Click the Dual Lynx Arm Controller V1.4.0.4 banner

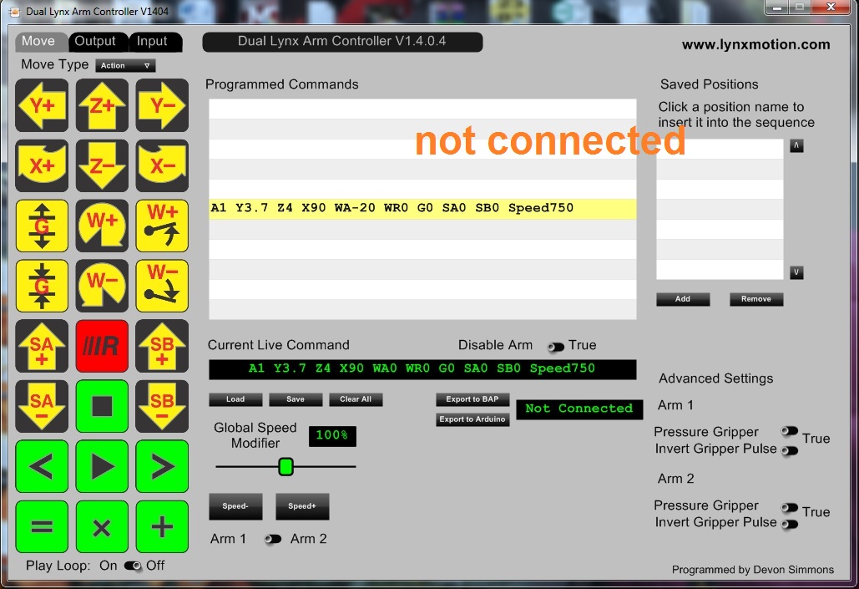pyautogui.click(x=342, y=42)
